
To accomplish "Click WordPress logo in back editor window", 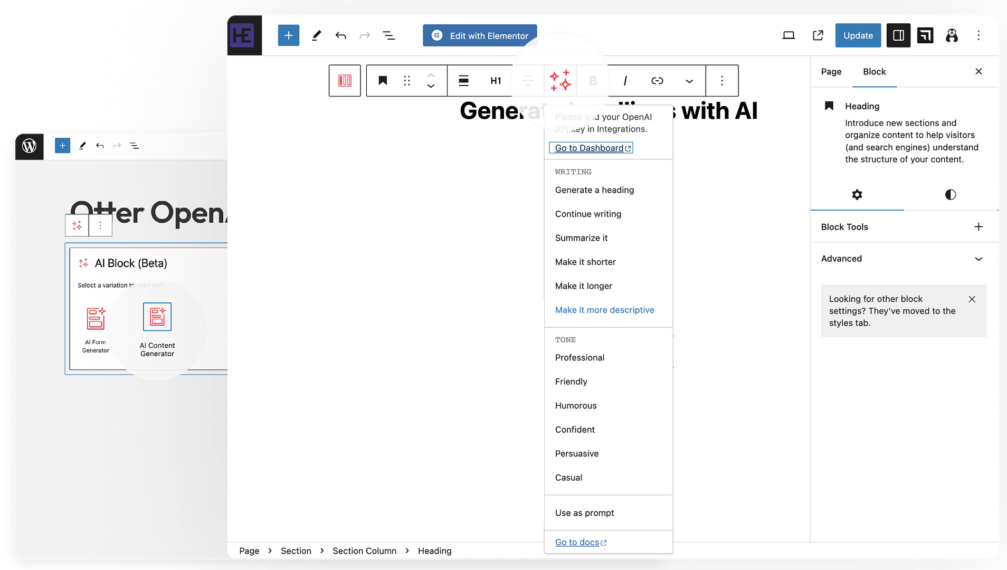I will [30, 146].
